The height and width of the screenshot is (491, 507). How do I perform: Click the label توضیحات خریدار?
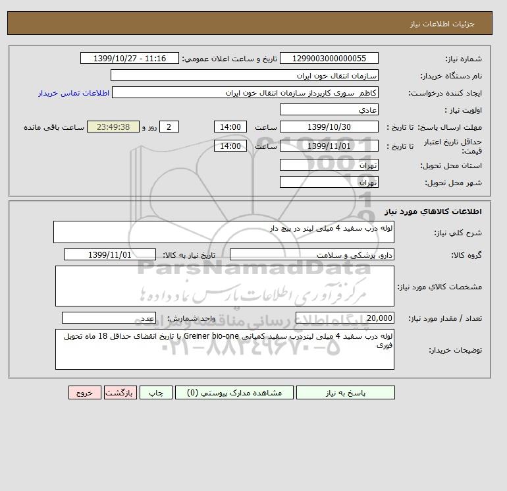(x=455, y=350)
